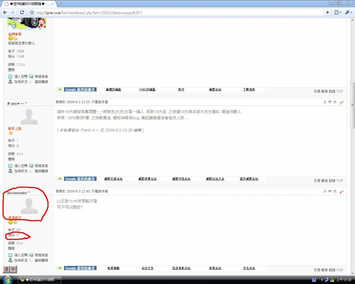Reload the forum page
355x284 pixels.
pos(22,12)
